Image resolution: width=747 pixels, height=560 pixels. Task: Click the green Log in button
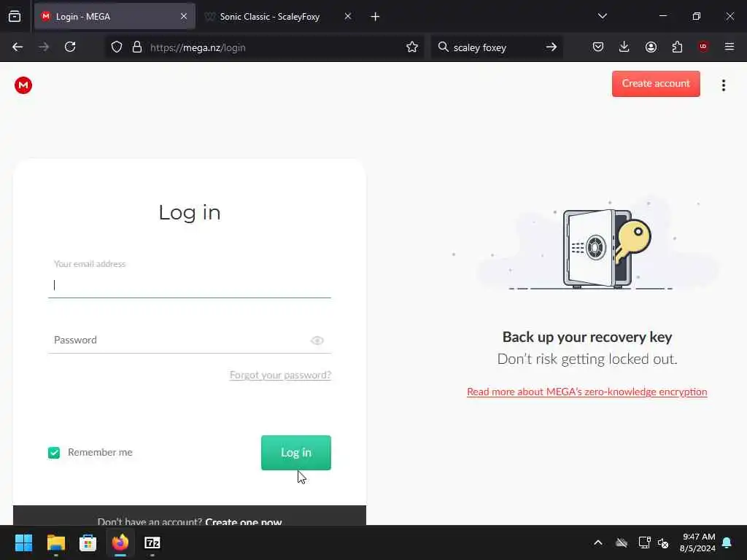click(296, 452)
